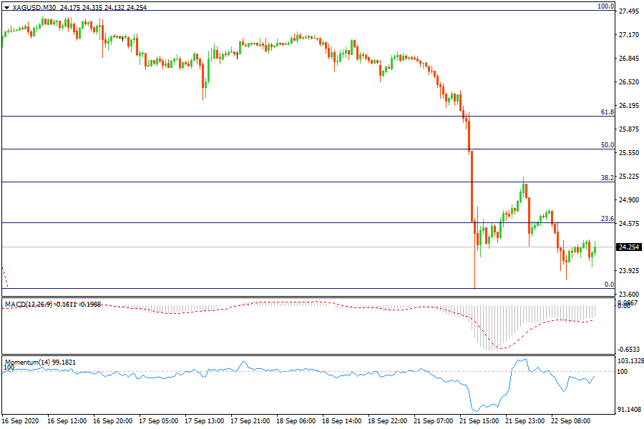Select the gray current price horizontal line
The height and width of the screenshot is (429, 644).
pyautogui.click(x=286, y=247)
